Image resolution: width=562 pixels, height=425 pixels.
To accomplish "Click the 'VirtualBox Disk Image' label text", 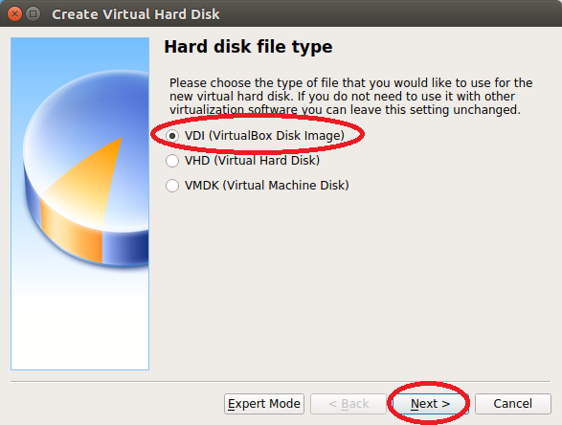I will coord(277,136).
